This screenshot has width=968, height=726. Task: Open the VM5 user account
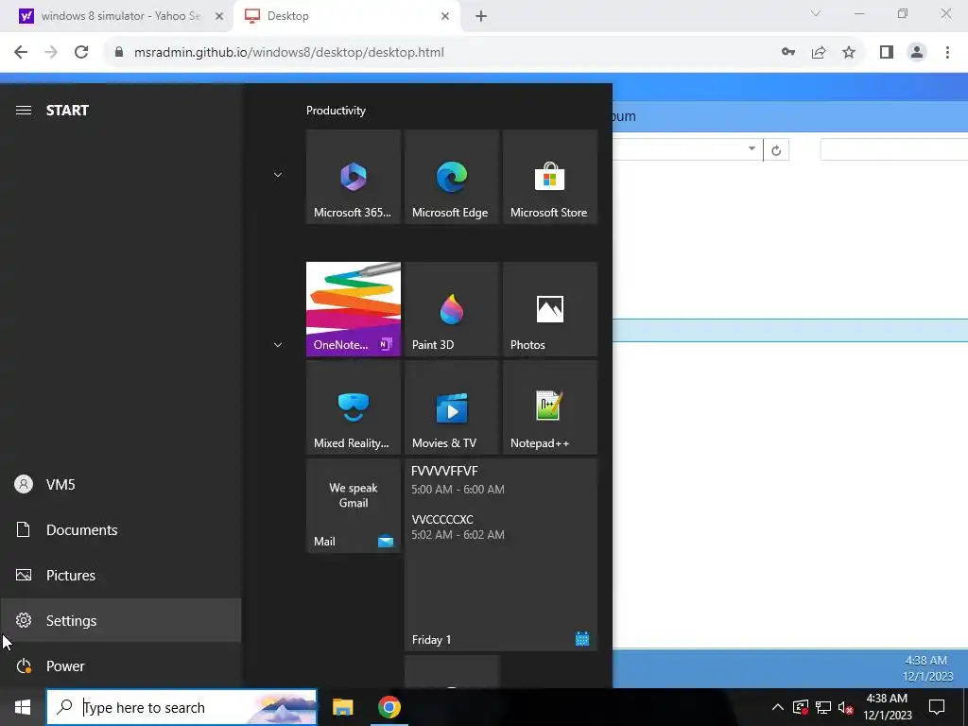(x=120, y=485)
